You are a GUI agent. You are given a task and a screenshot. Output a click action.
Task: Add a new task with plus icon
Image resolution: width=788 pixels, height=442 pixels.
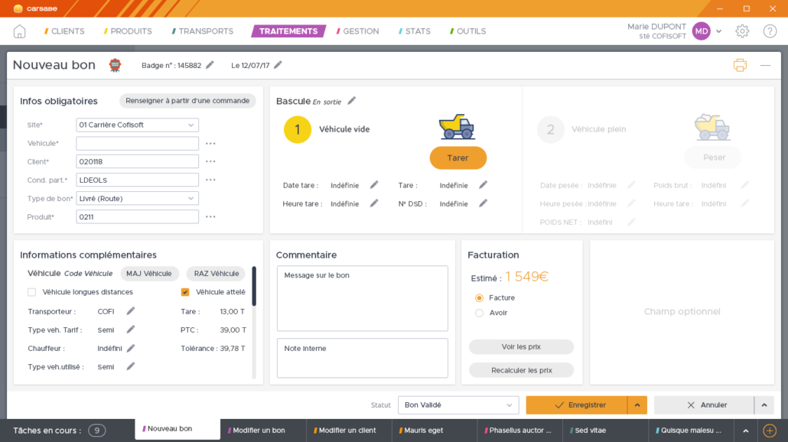click(770, 431)
